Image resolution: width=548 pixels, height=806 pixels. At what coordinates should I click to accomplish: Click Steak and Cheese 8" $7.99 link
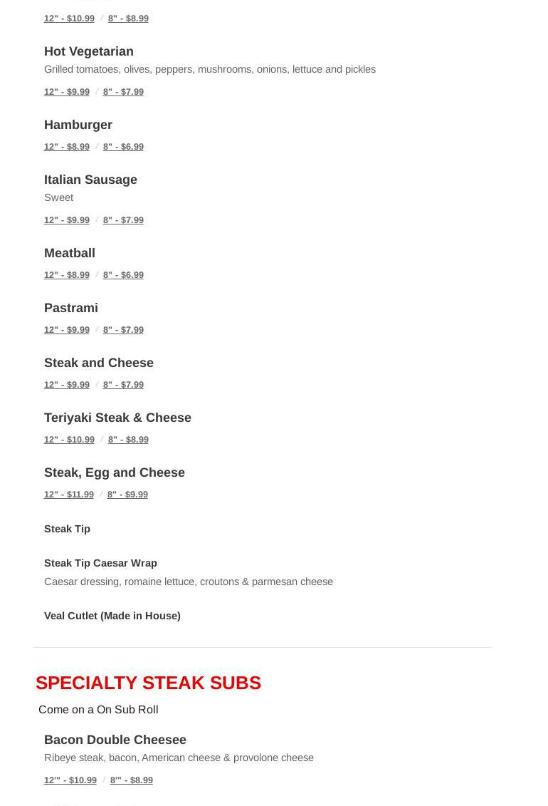click(x=123, y=385)
